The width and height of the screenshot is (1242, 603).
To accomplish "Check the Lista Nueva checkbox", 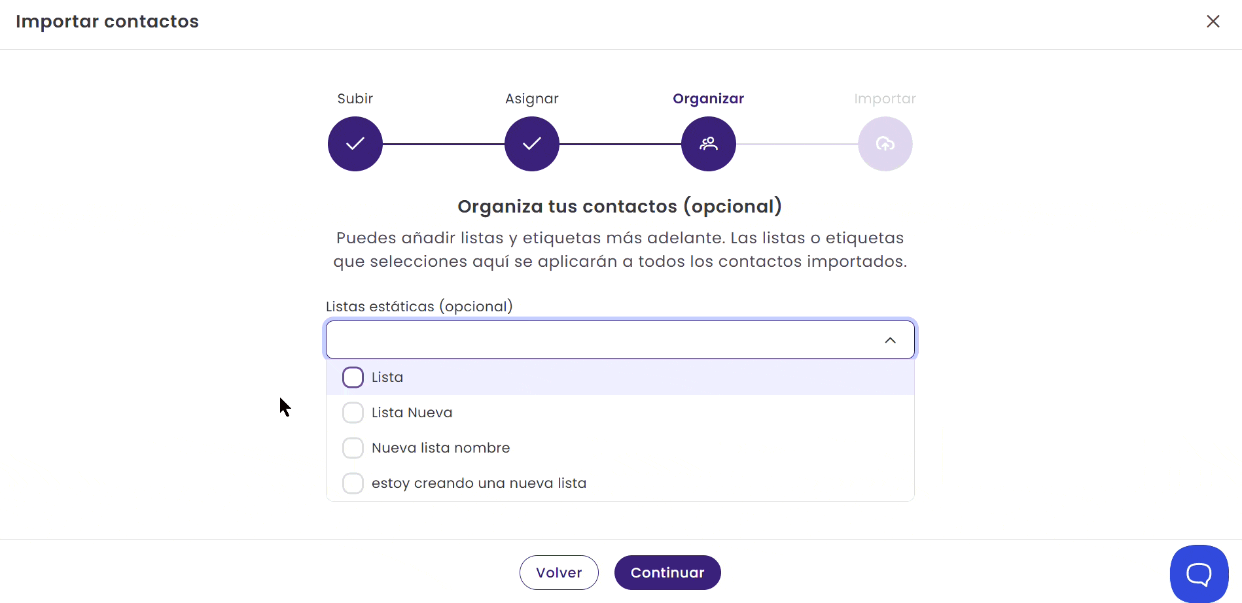I will click(x=353, y=413).
